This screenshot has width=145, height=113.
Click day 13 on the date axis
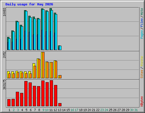59,110
